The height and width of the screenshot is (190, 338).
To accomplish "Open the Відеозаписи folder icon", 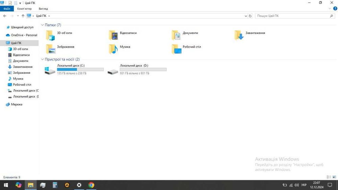I will pyautogui.click(x=113, y=35).
